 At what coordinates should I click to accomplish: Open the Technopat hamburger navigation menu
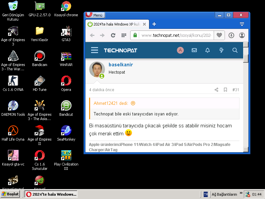click(x=94, y=50)
